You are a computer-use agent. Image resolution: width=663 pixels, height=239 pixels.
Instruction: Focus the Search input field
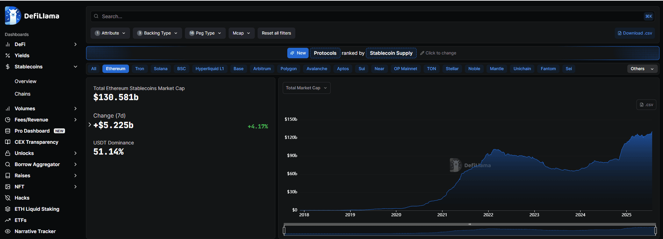[372, 16]
